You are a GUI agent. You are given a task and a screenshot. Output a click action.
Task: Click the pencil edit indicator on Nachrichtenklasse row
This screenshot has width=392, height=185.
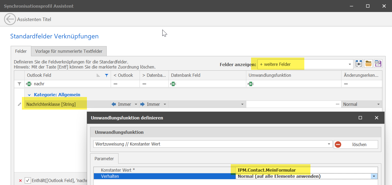19,104
